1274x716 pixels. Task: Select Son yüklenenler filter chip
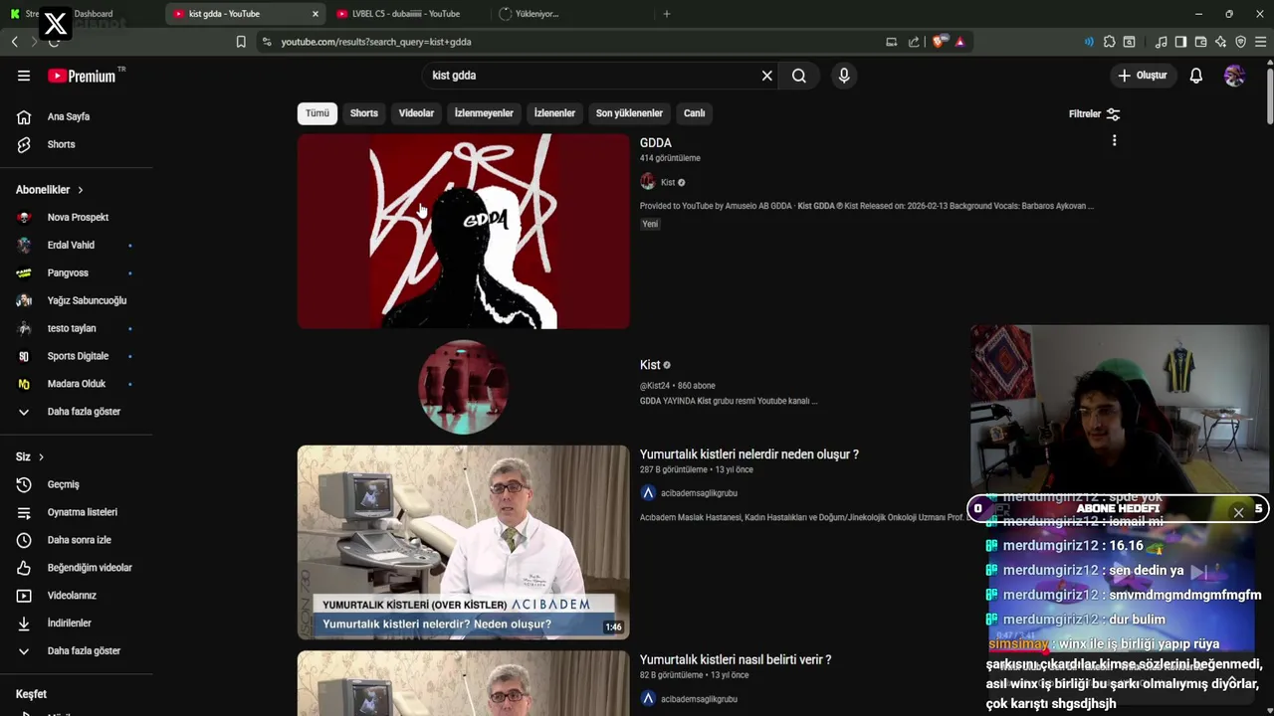[629, 113]
